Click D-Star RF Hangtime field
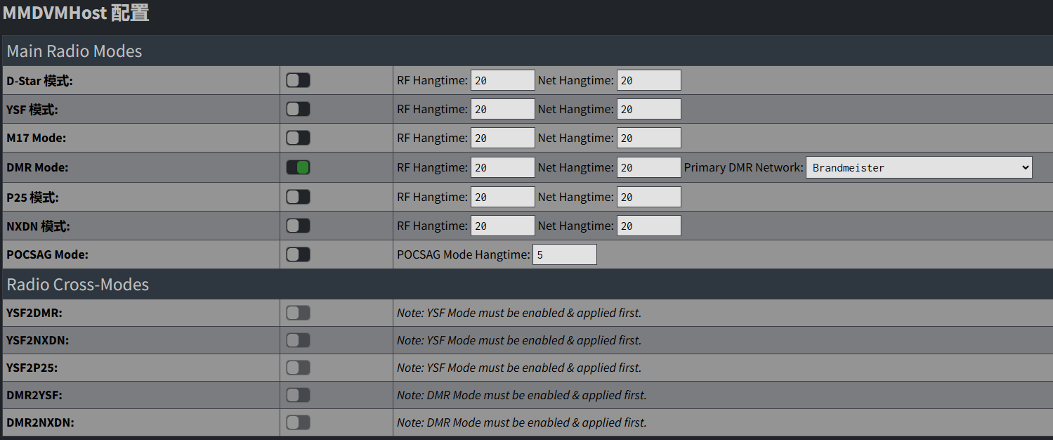This screenshot has height=440, width=1053. (x=502, y=80)
